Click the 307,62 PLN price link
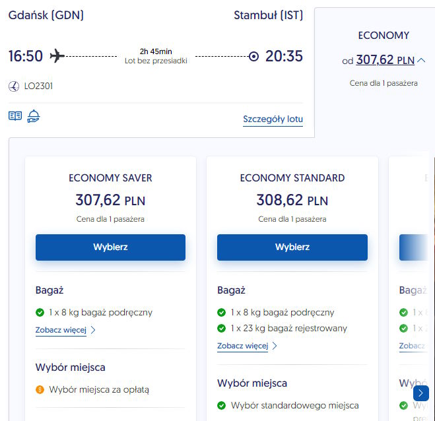Image resolution: width=435 pixels, height=421 pixels. click(385, 60)
